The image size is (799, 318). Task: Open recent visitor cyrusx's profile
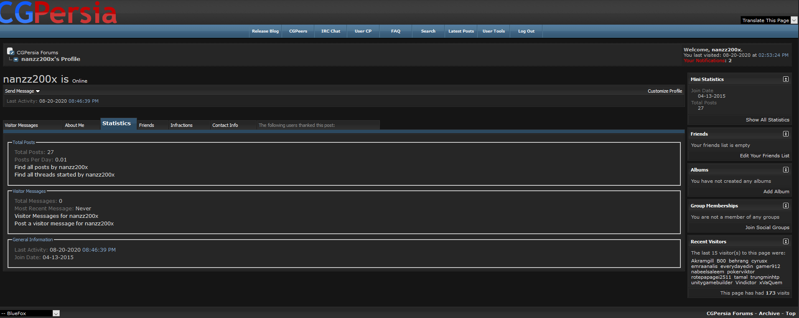pyautogui.click(x=759, y=261)
